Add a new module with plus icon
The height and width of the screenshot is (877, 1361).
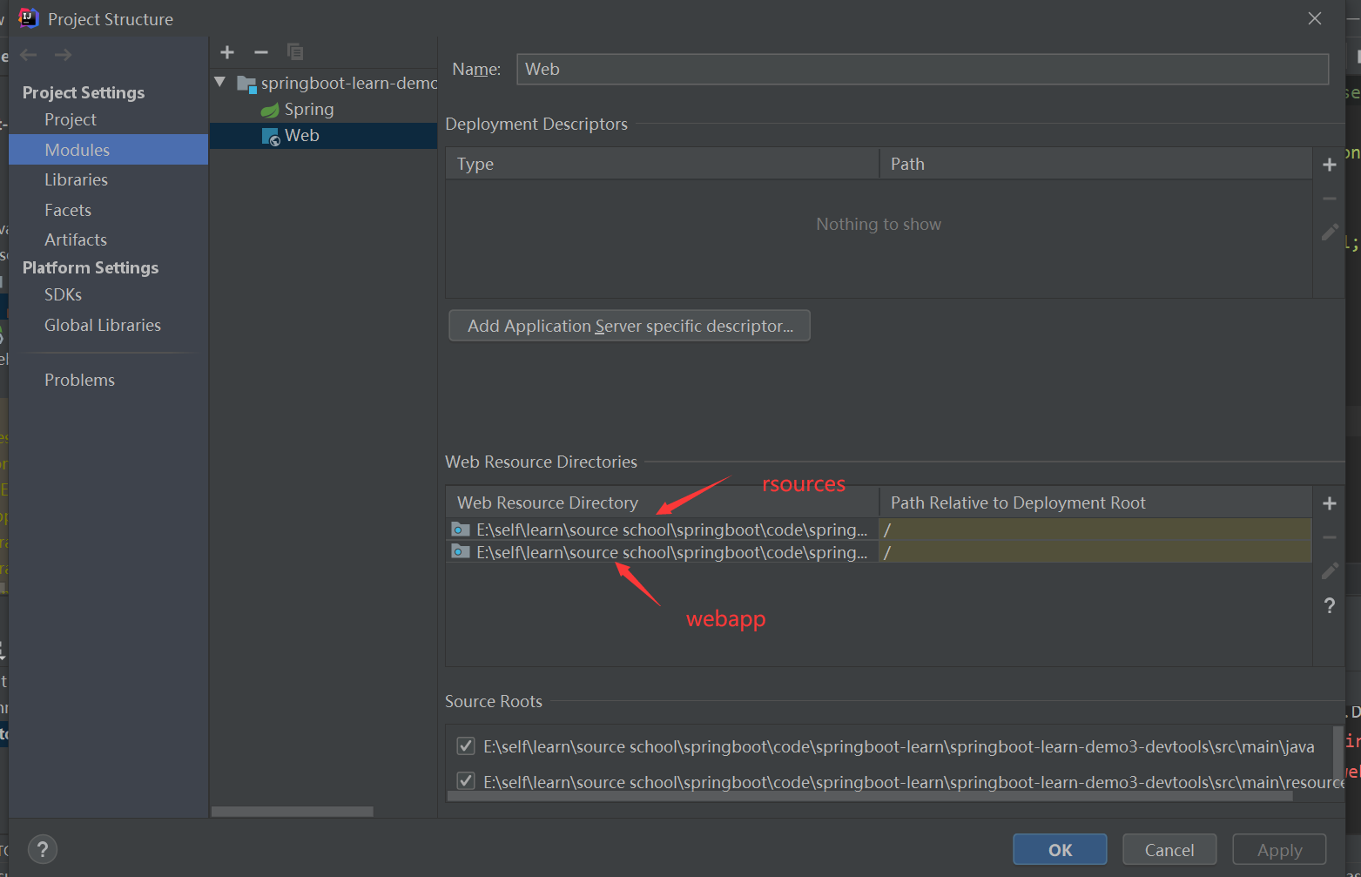point(227,52)
